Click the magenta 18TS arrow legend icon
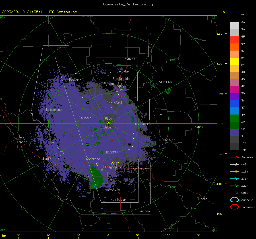This screenshot has height=239, width=256. point(234,193)
